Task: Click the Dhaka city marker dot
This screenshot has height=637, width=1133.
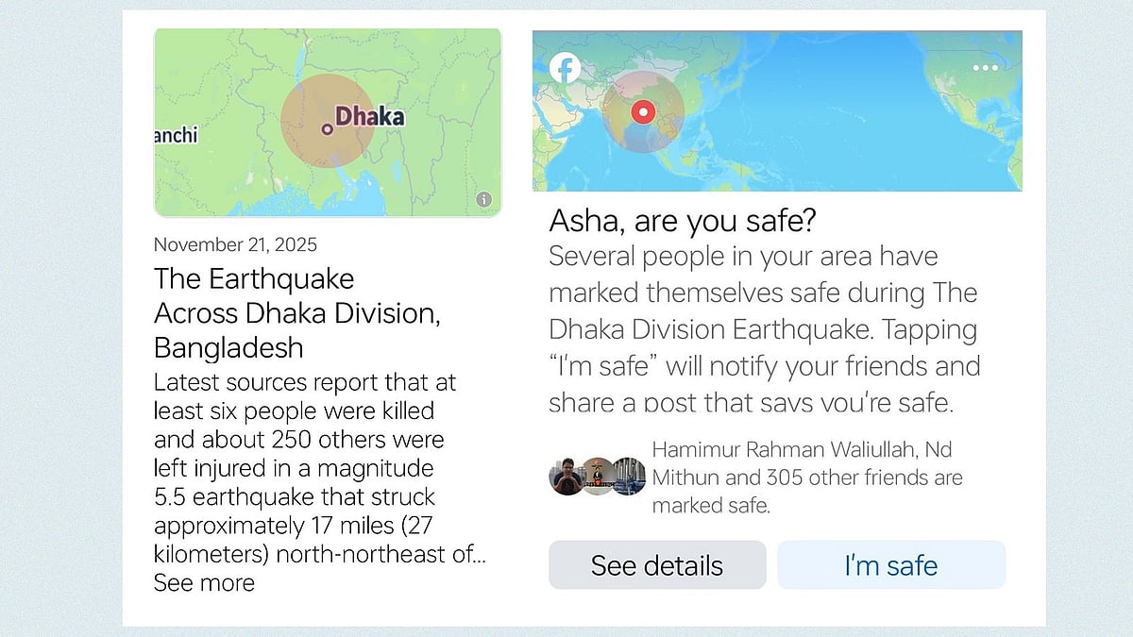Action: pos(327,128)
